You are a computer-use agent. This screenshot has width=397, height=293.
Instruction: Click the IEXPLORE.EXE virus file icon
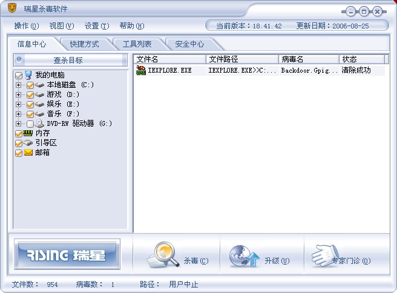click(x=141, y=70)
